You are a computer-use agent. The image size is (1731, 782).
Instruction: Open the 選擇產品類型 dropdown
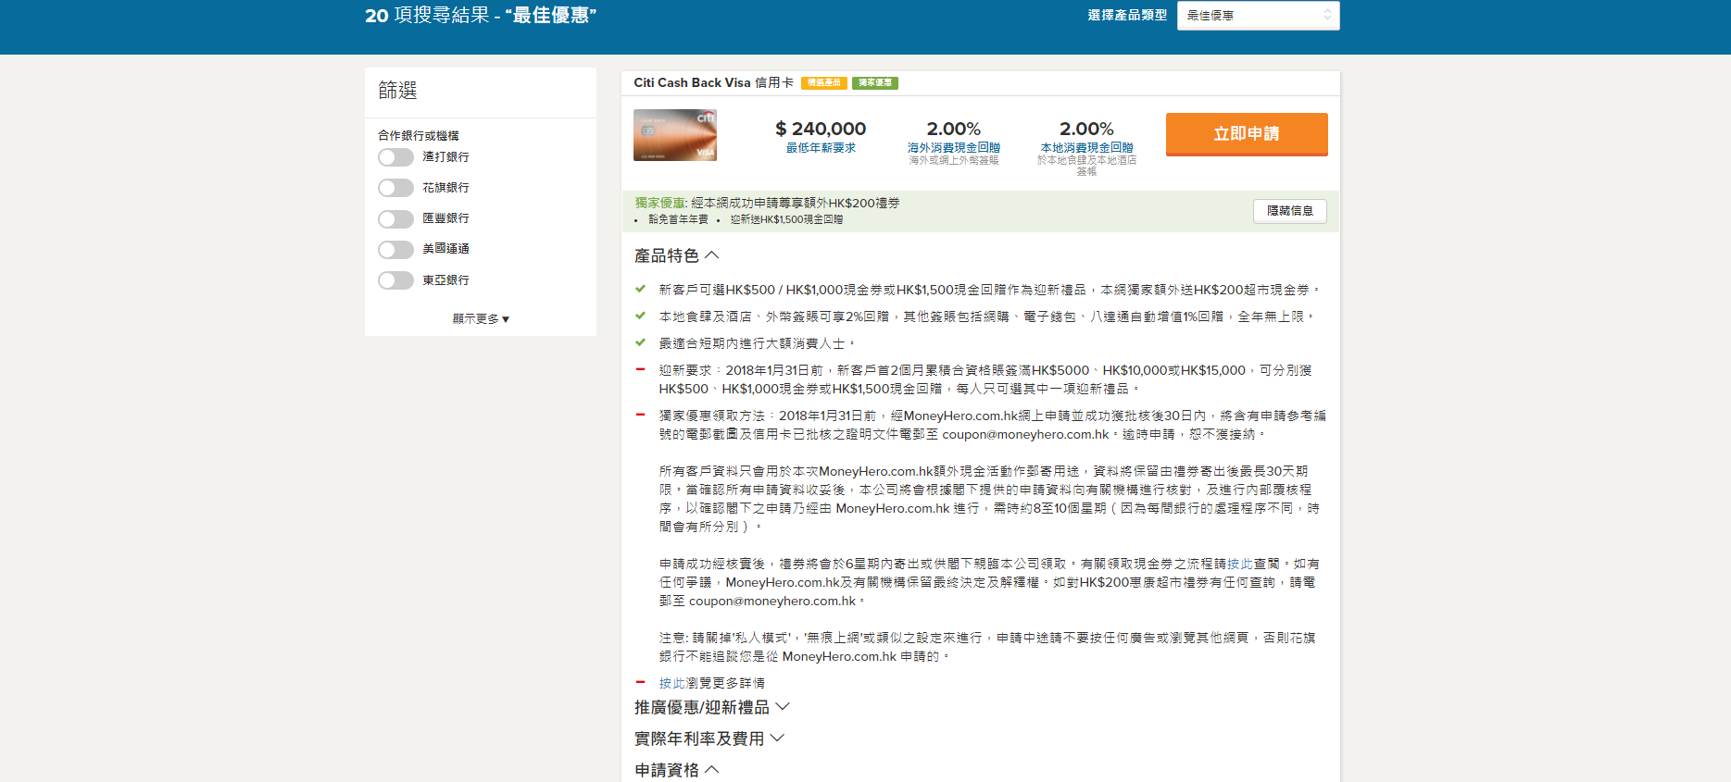click(1258, 16)
